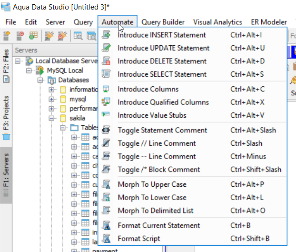Click the Format Script icon

tap(107, 239)
